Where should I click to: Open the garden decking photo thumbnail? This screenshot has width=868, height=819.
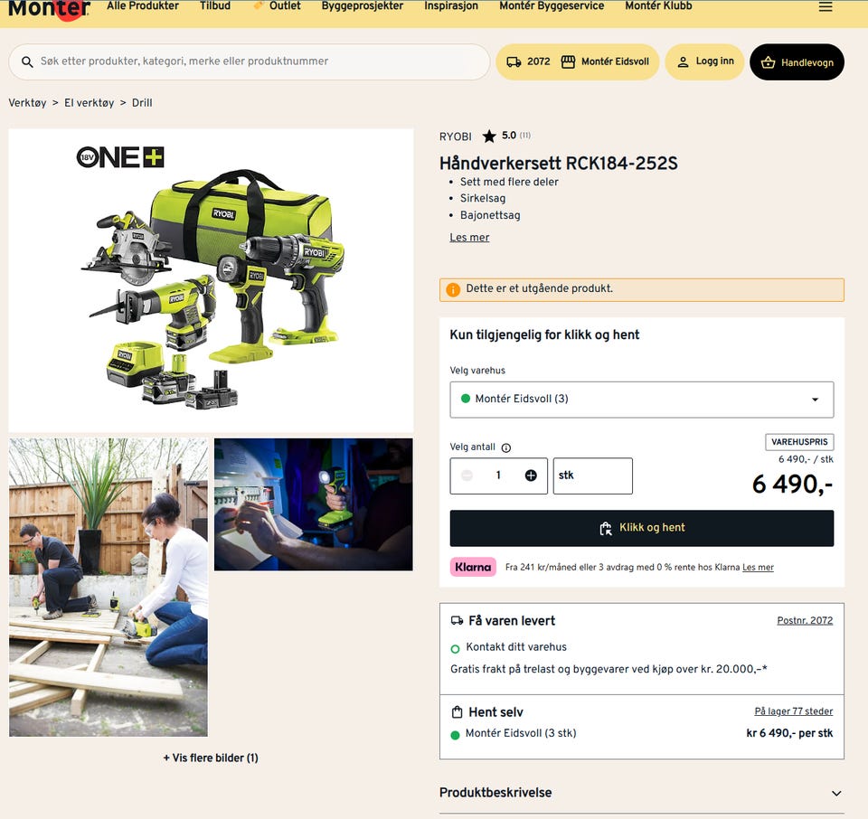(108, 588)
